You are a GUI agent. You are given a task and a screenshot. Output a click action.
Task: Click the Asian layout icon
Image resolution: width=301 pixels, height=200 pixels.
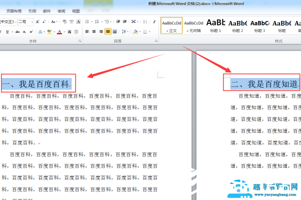[133, 21]
